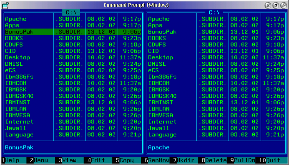Select CID in the left panel
The image size is (289, 165).
10,51
